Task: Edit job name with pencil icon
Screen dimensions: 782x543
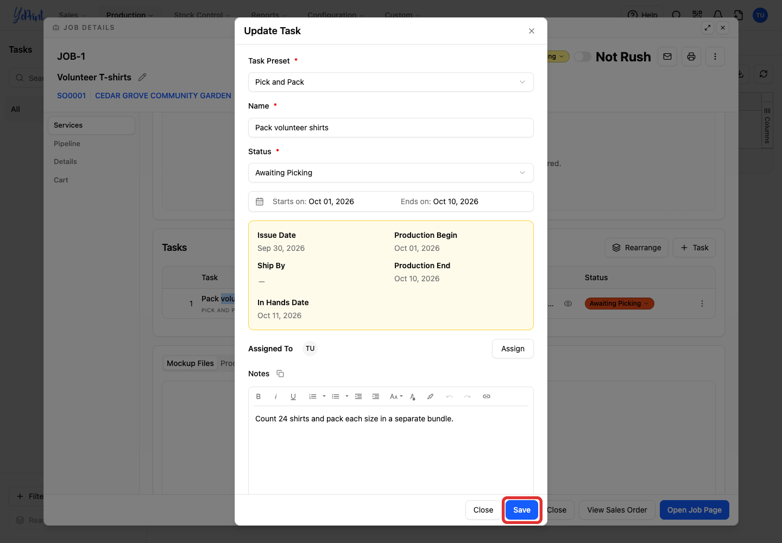Action: point(142,77)
